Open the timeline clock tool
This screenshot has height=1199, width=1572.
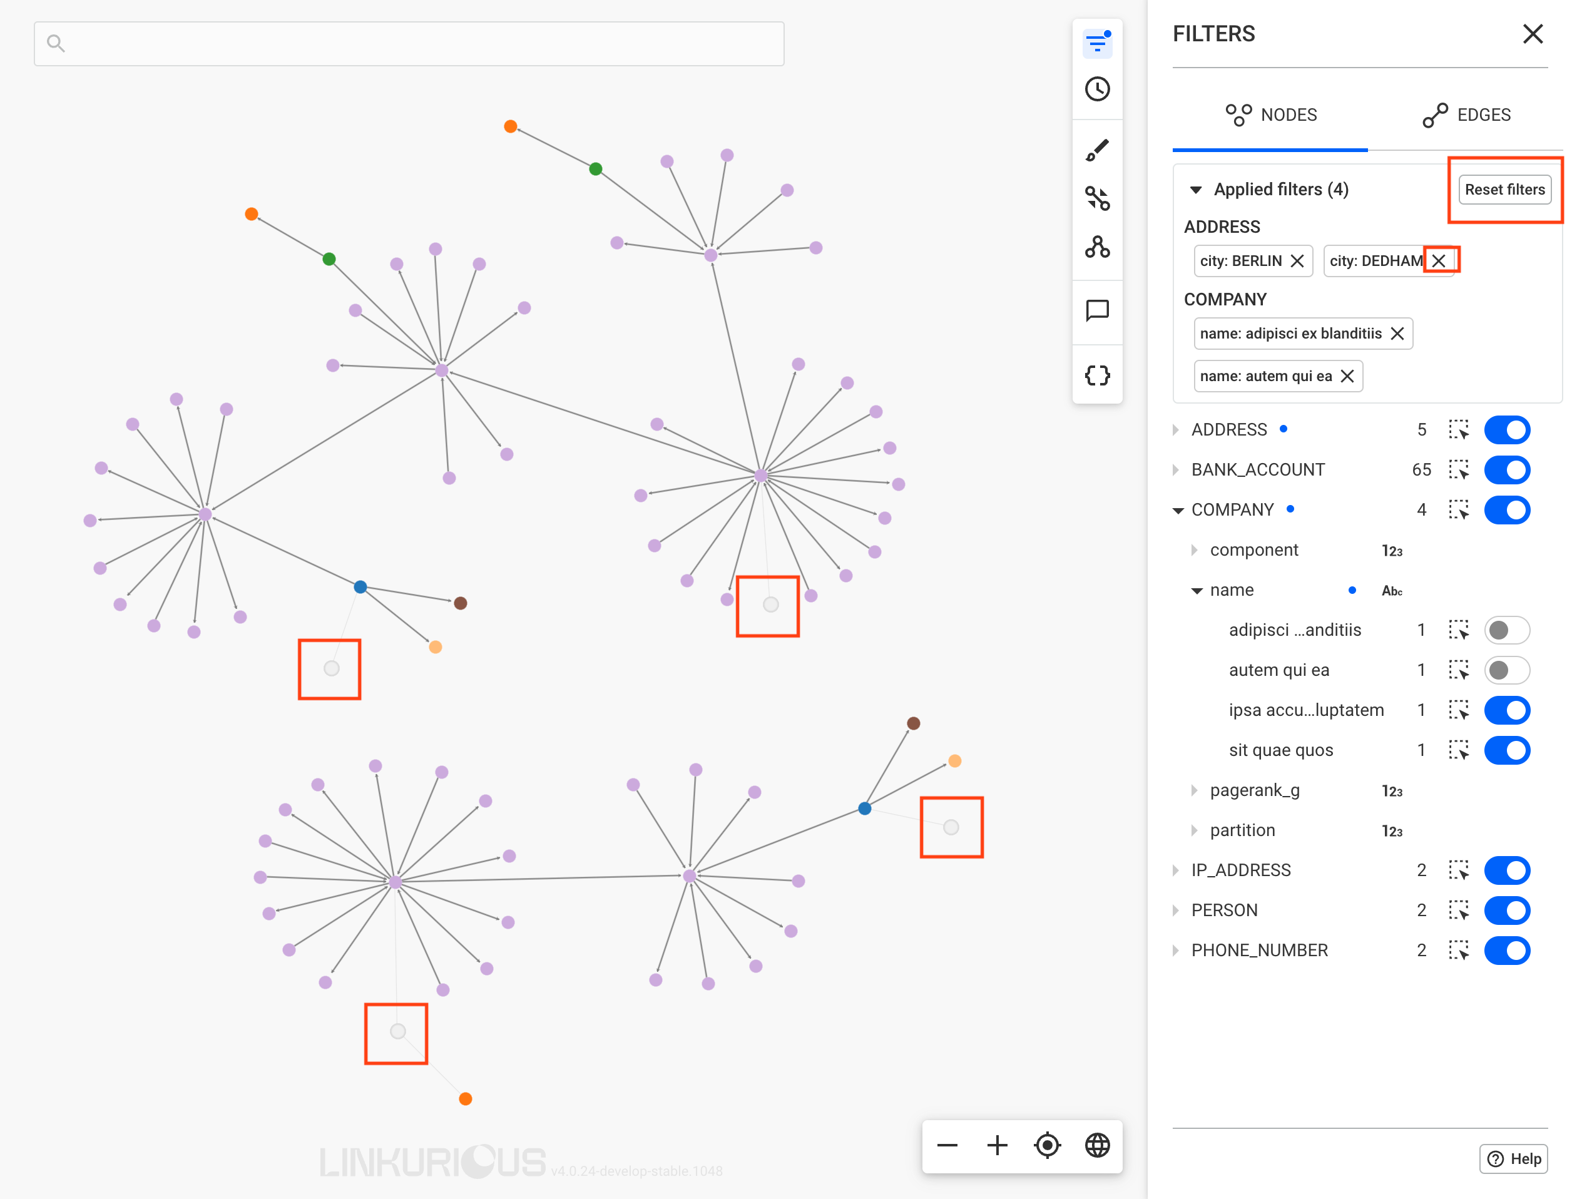[1097, 89]
